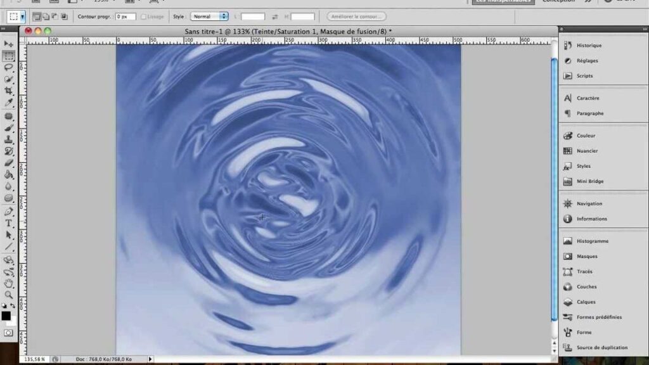Reset default foreground and background colors
649x365 pixels.
pyautogui.click(x=4, y=306)
